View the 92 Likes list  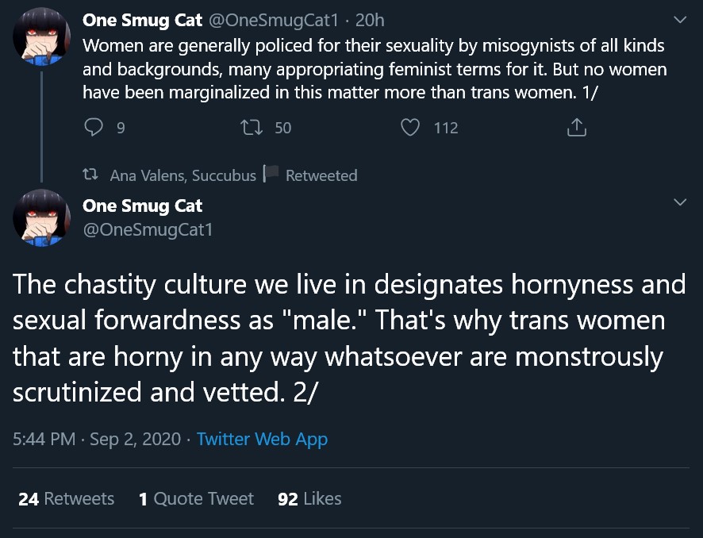click(x=309, y=498)
